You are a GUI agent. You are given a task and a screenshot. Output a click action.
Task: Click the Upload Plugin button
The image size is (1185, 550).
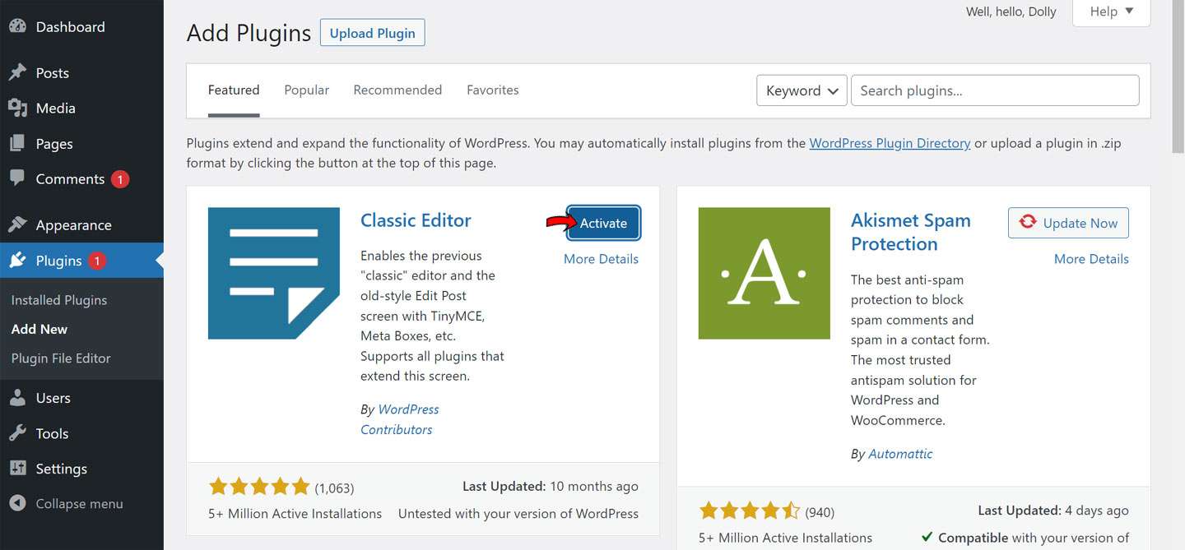[373, 33]
